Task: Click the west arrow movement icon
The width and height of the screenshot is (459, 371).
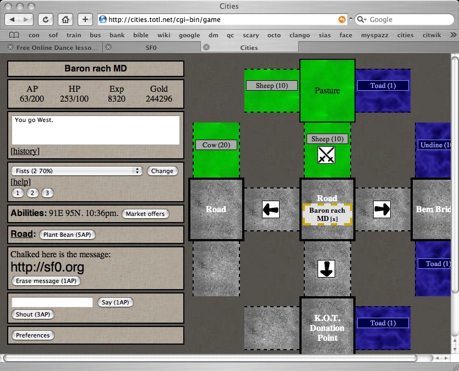Action: 271,209
